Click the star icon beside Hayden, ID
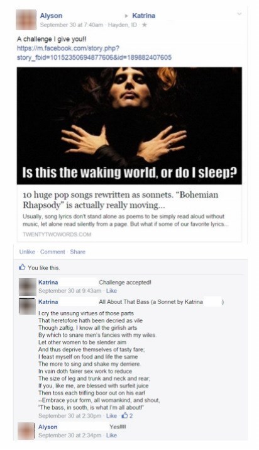Image resolution: width=259 pixels, height=450 pixels. point(145,25)
